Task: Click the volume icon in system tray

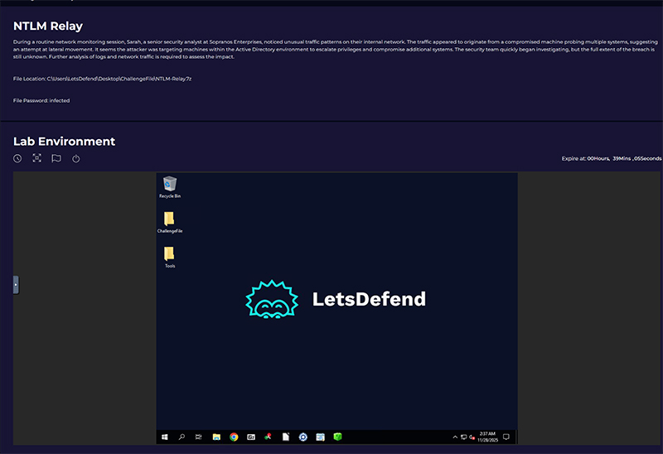Action: [472, 437]
